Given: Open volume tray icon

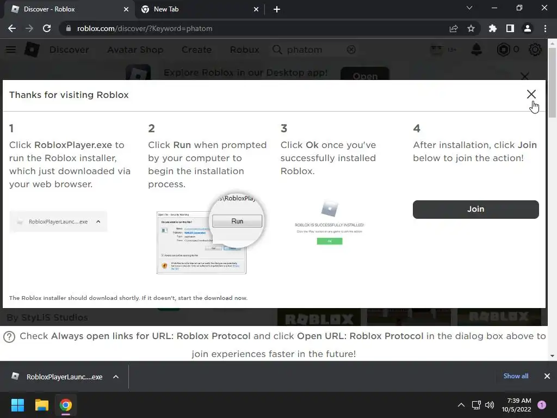Looking at the screenshot, I should pyautogui.click(x=490, y=405).
